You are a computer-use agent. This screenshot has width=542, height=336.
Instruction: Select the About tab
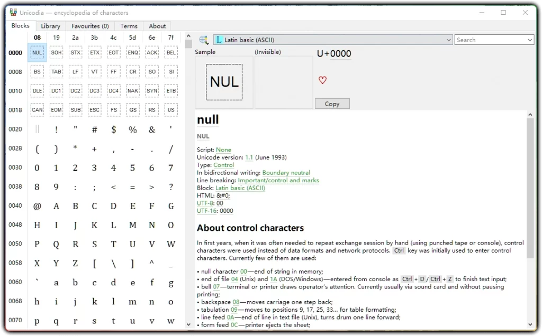point(157,25)
